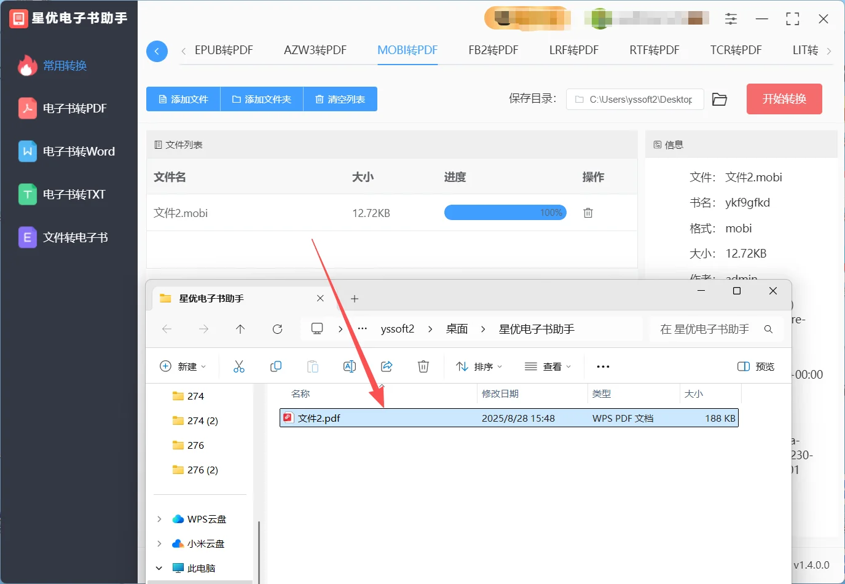Click the Paste clipboard icon
Screen dimensions: 845x584
pyautogui.click(x=313, y=366)
